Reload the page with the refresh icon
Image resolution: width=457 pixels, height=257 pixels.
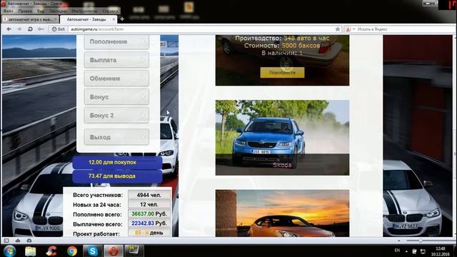(x=30, y=29)
